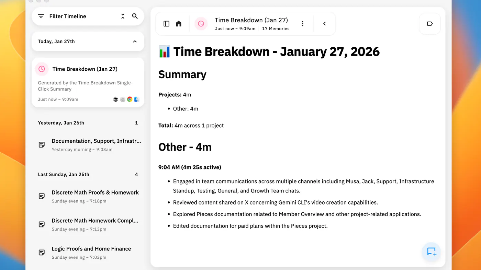The width and height of the screenshot is (481, 270).
Task: Collapse all timeline groups with the arrows icon
Action: click(123, 16)
